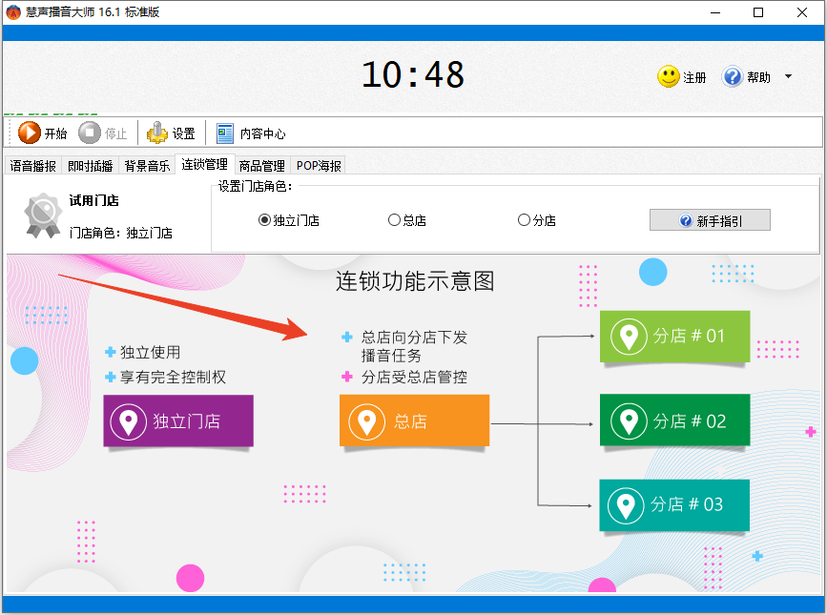Select the 总店 radio button
The height and width of the screenshot is (615, 827).
click(392, 219)
